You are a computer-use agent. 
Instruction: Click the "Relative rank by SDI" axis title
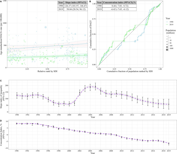pyautogui.click(x=47, y=71)
